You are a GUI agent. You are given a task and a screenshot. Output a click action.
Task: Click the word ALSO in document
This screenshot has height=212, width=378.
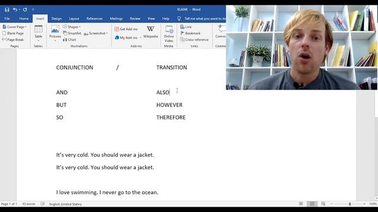163,92
